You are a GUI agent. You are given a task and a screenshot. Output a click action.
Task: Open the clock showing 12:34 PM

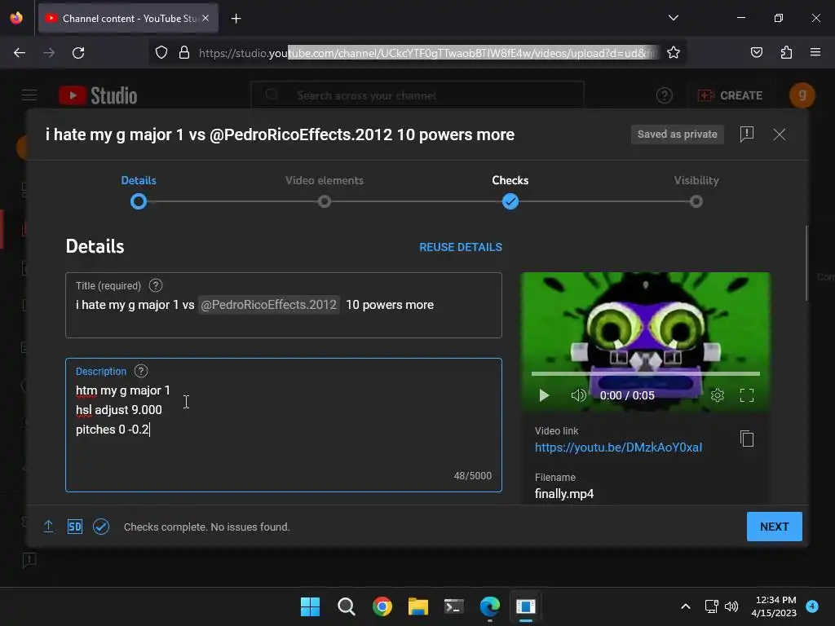(x=775, y=606)
